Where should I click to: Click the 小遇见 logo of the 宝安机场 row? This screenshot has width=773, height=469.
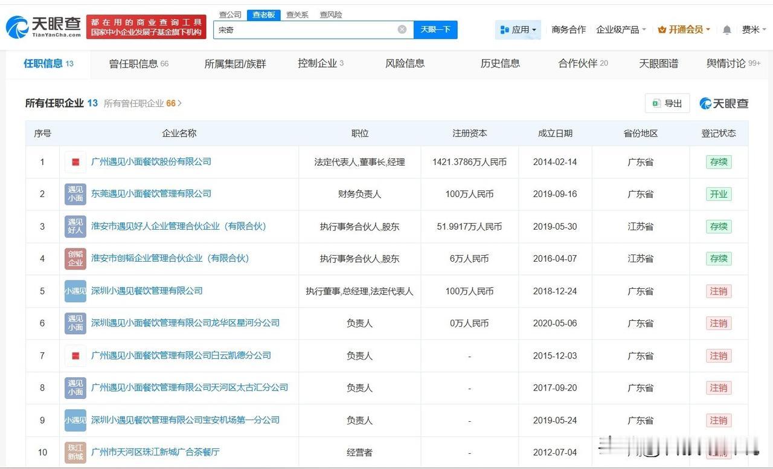point(75,421)
